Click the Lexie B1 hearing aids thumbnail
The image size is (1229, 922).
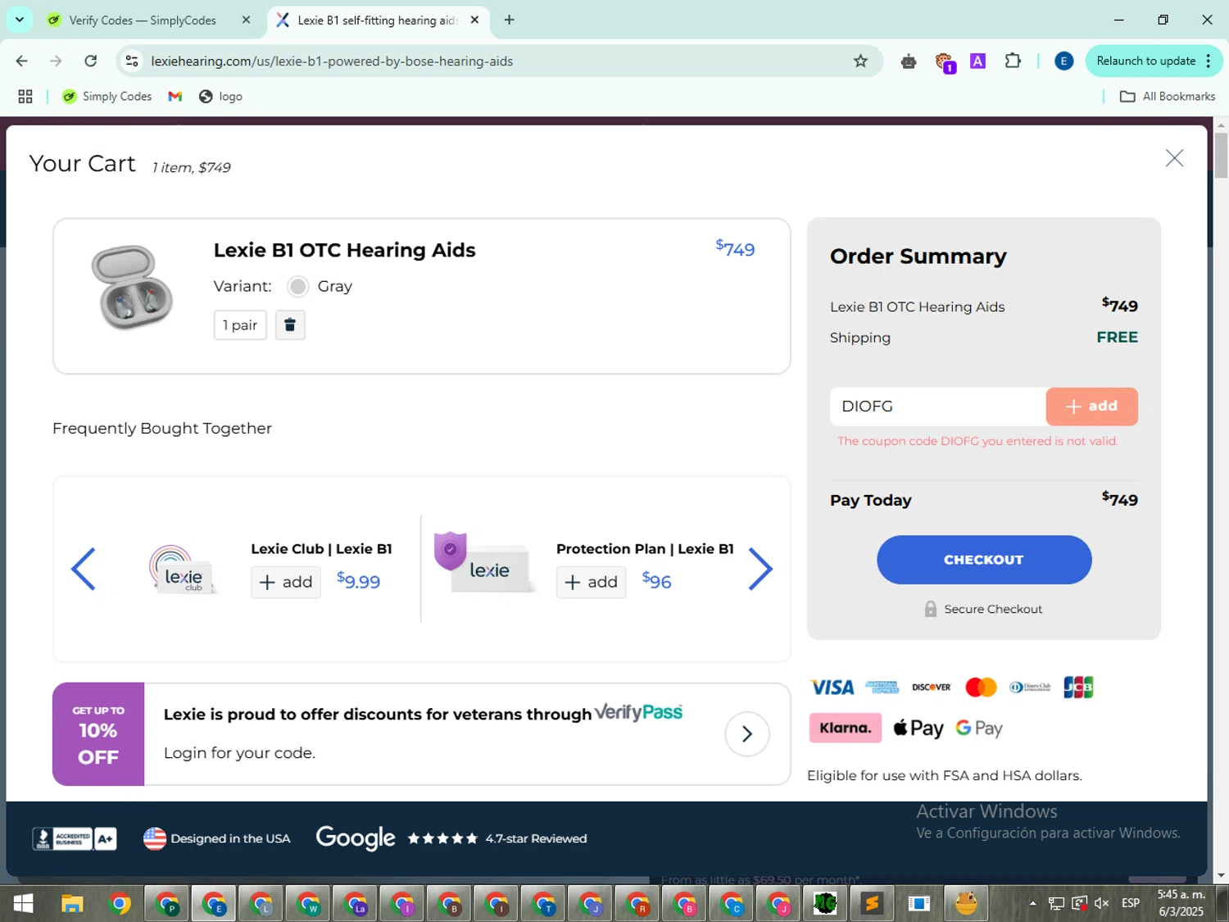point(132,287)
